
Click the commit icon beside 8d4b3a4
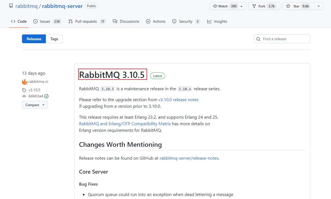click(24, 96)
